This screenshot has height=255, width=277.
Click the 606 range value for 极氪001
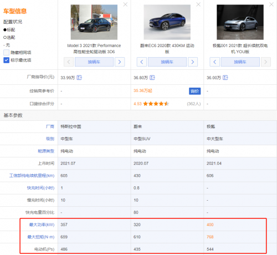(210, 176)
